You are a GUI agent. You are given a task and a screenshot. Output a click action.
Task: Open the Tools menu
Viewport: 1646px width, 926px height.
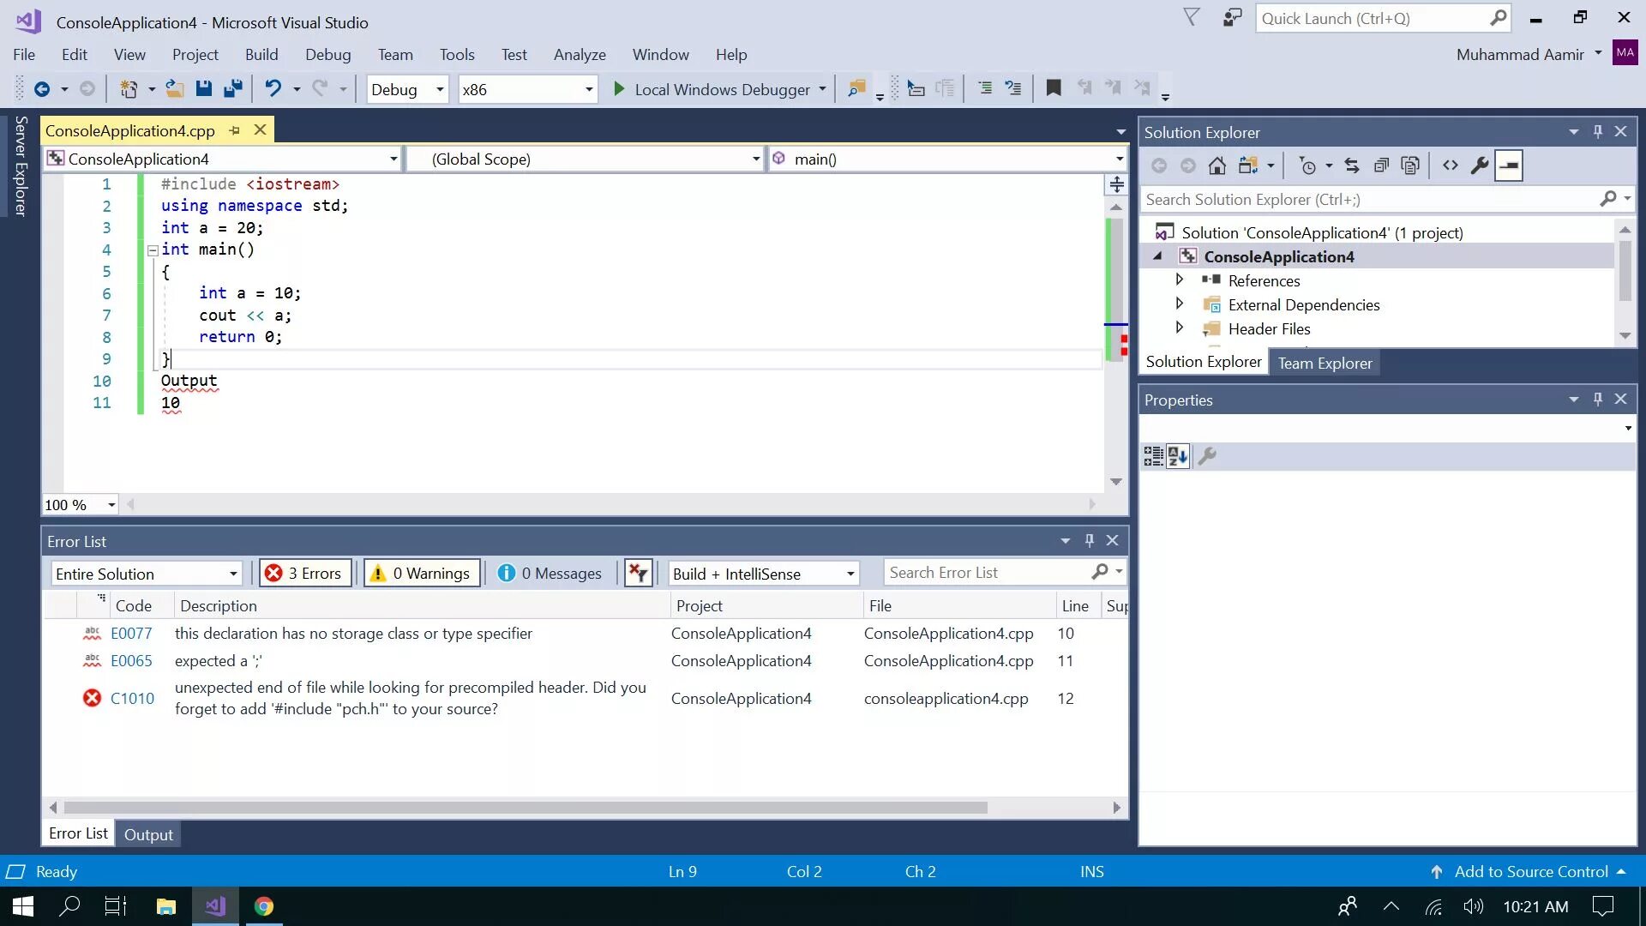click(x=457, y=54)
